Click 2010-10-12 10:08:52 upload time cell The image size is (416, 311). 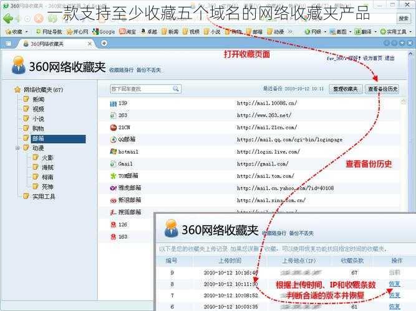click(x=231, y=295)
